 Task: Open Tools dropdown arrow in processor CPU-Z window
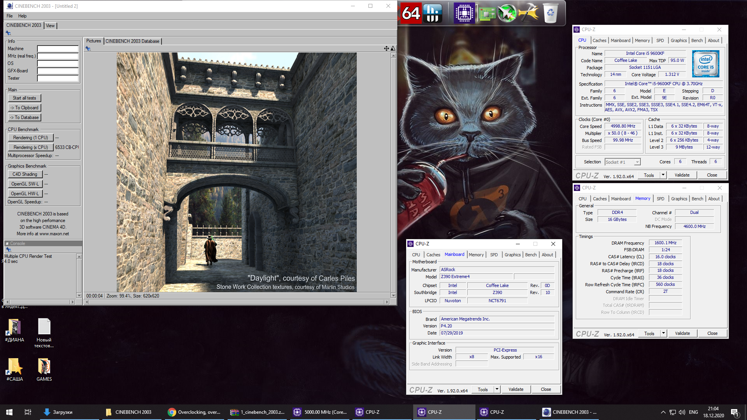click(663, 175)
